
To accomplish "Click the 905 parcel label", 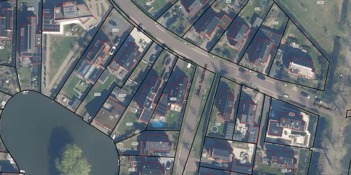I will pyautogui.click(x=276, y=23).
